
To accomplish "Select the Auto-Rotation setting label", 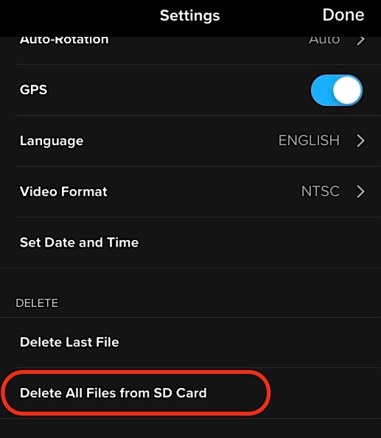I will pyautogui.click(x=64, y=40).
